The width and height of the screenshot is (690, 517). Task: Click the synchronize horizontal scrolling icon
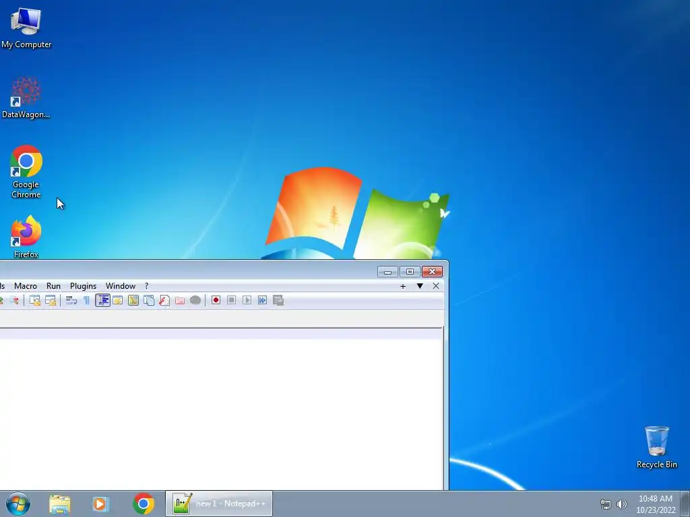coord(51,301)
